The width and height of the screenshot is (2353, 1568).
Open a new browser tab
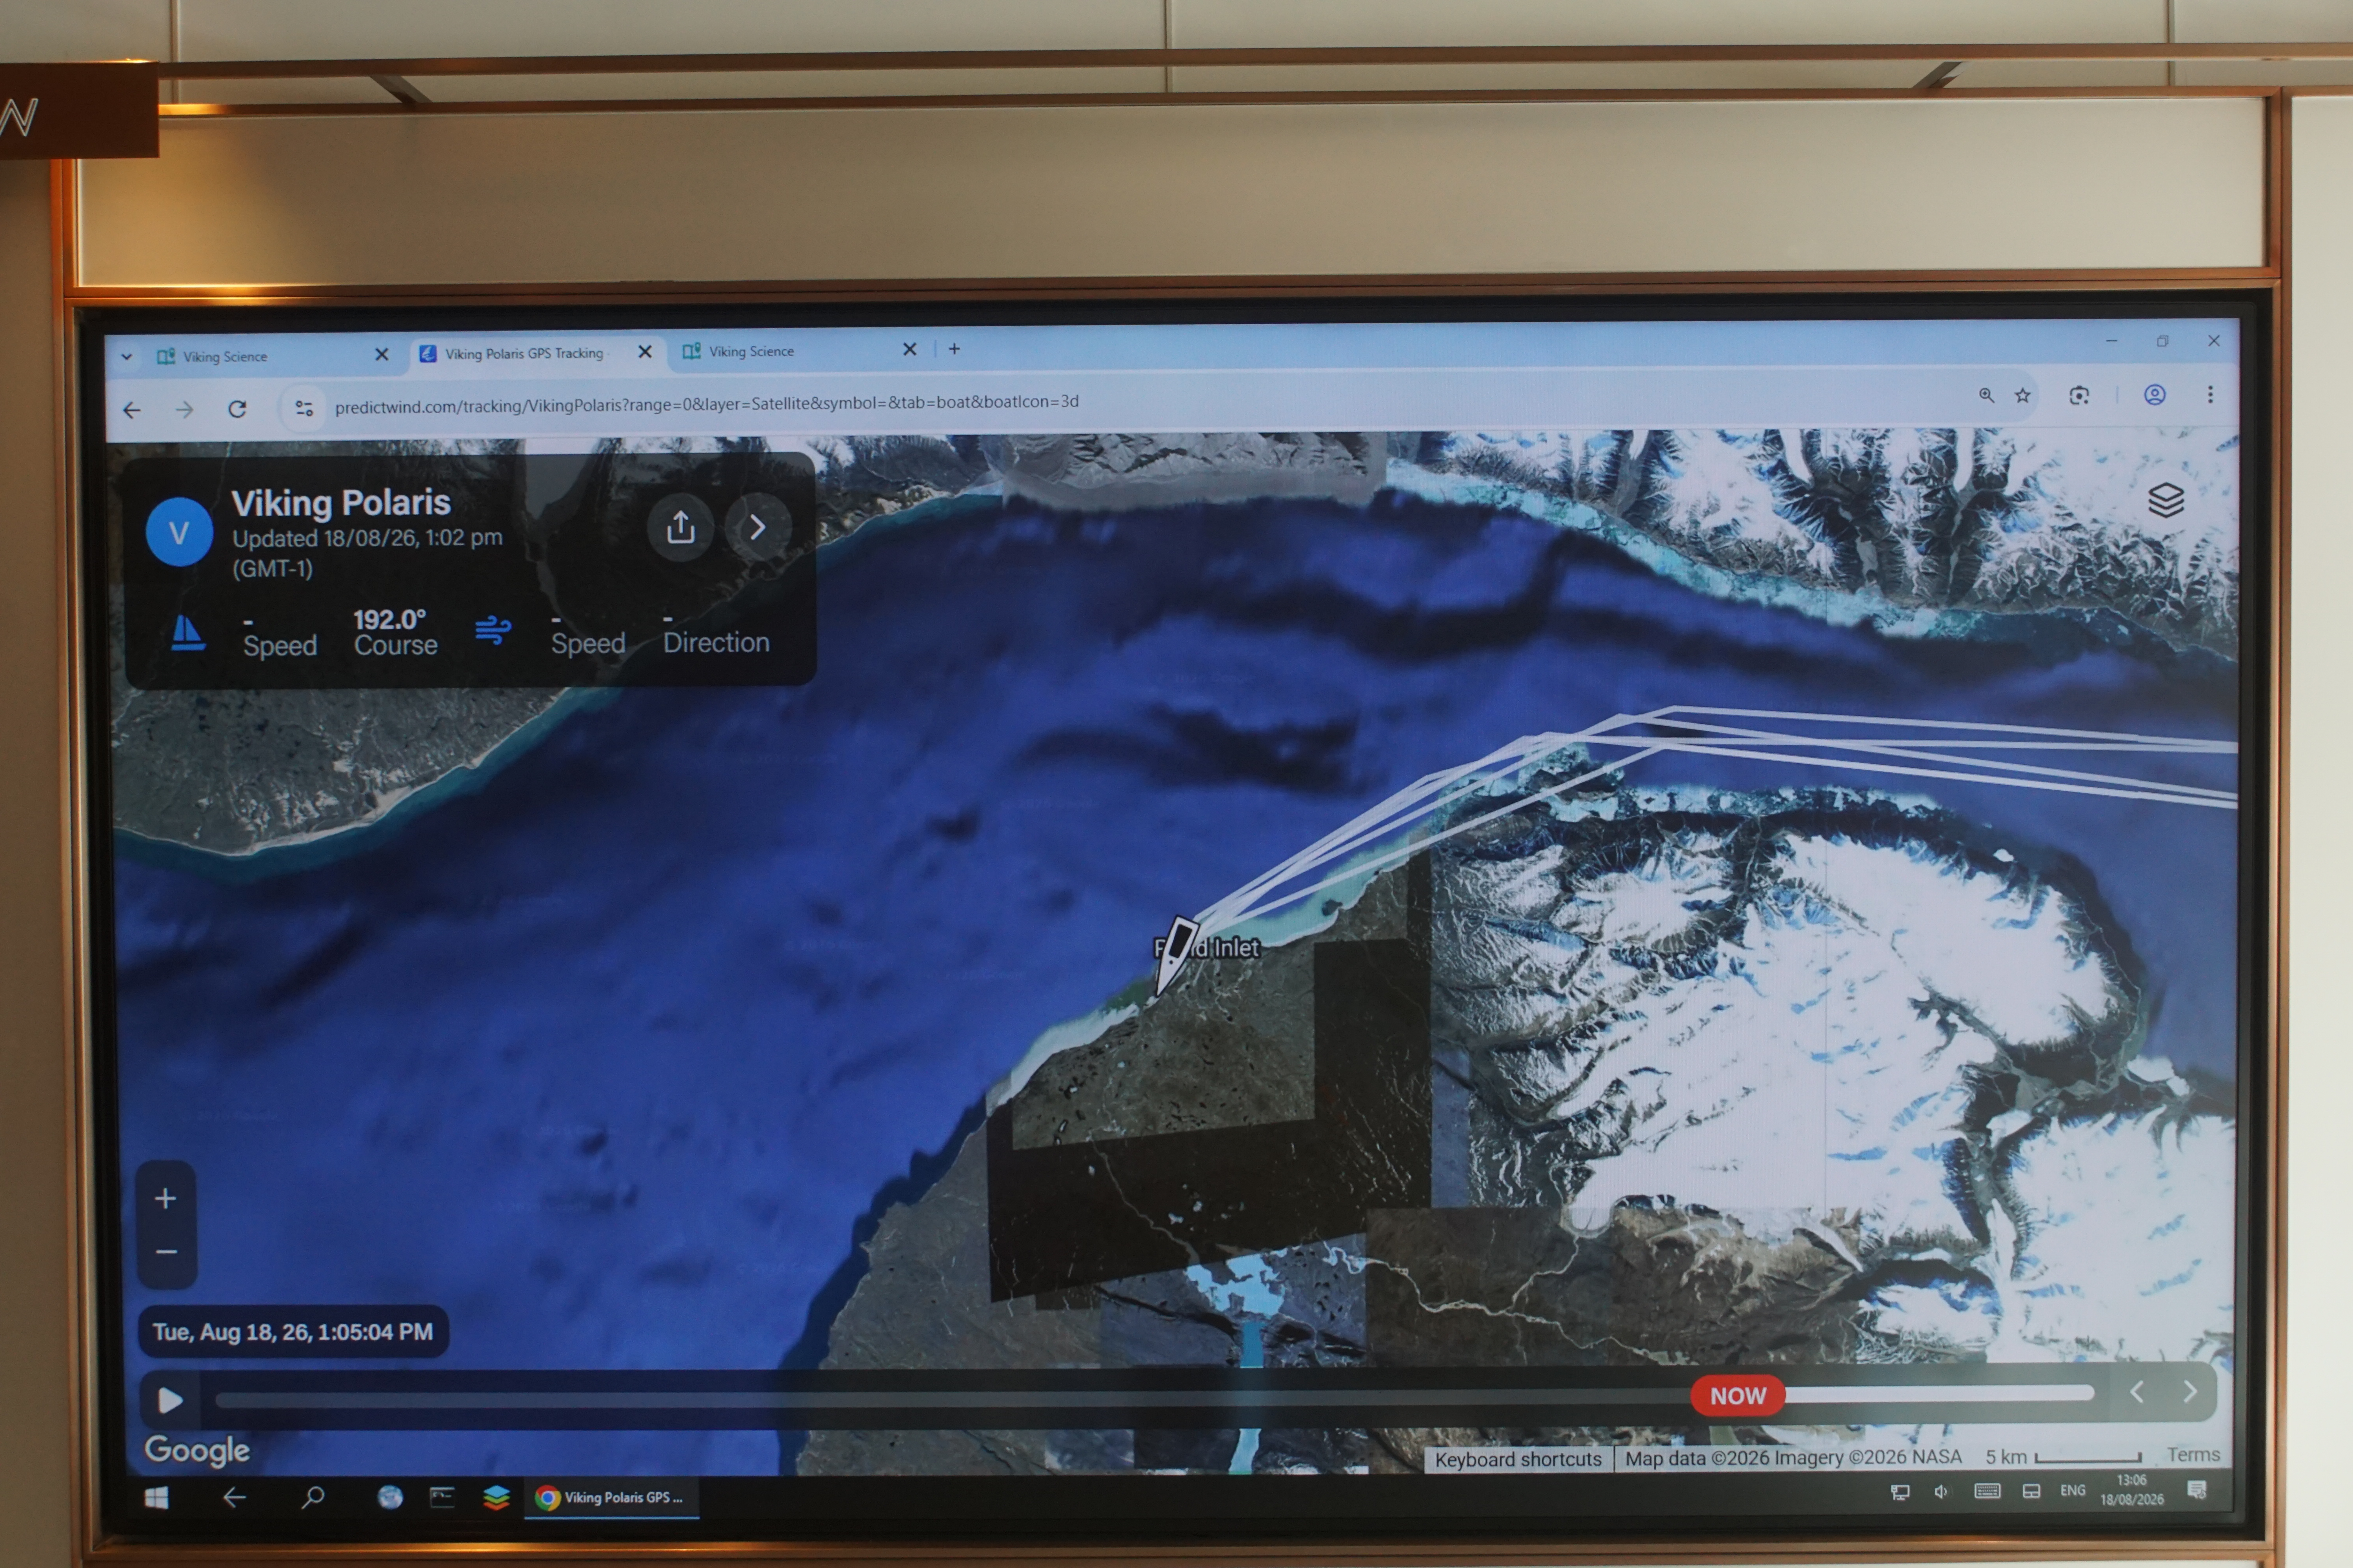[955, 348]
